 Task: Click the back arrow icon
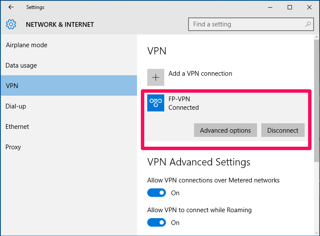point(11,7)
